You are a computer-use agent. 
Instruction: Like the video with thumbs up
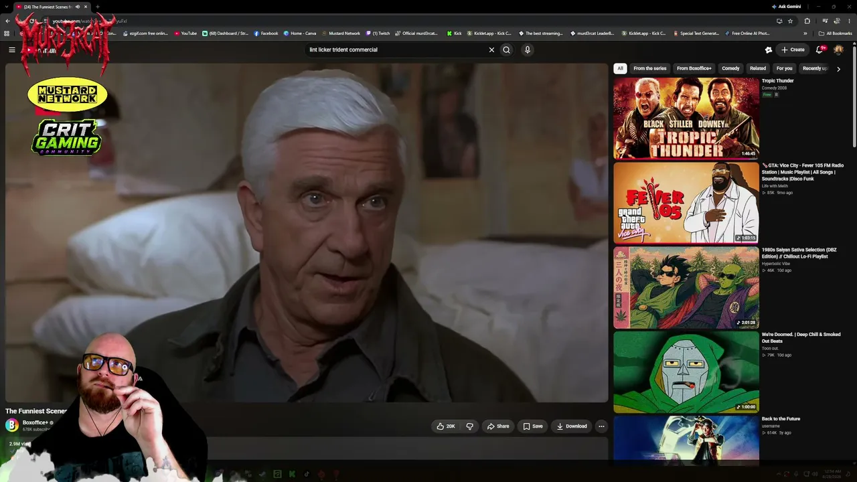click(446, 426)
